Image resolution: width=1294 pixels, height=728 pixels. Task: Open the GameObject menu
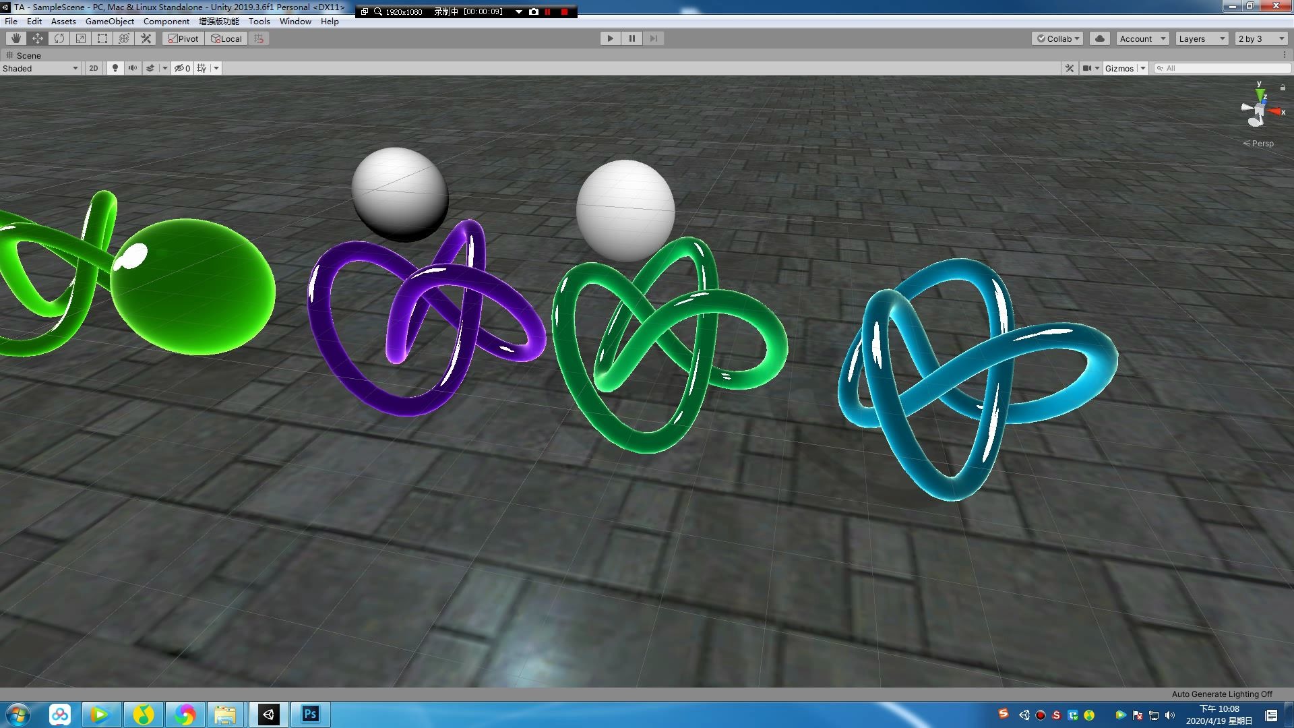click(x=110, y=21)
